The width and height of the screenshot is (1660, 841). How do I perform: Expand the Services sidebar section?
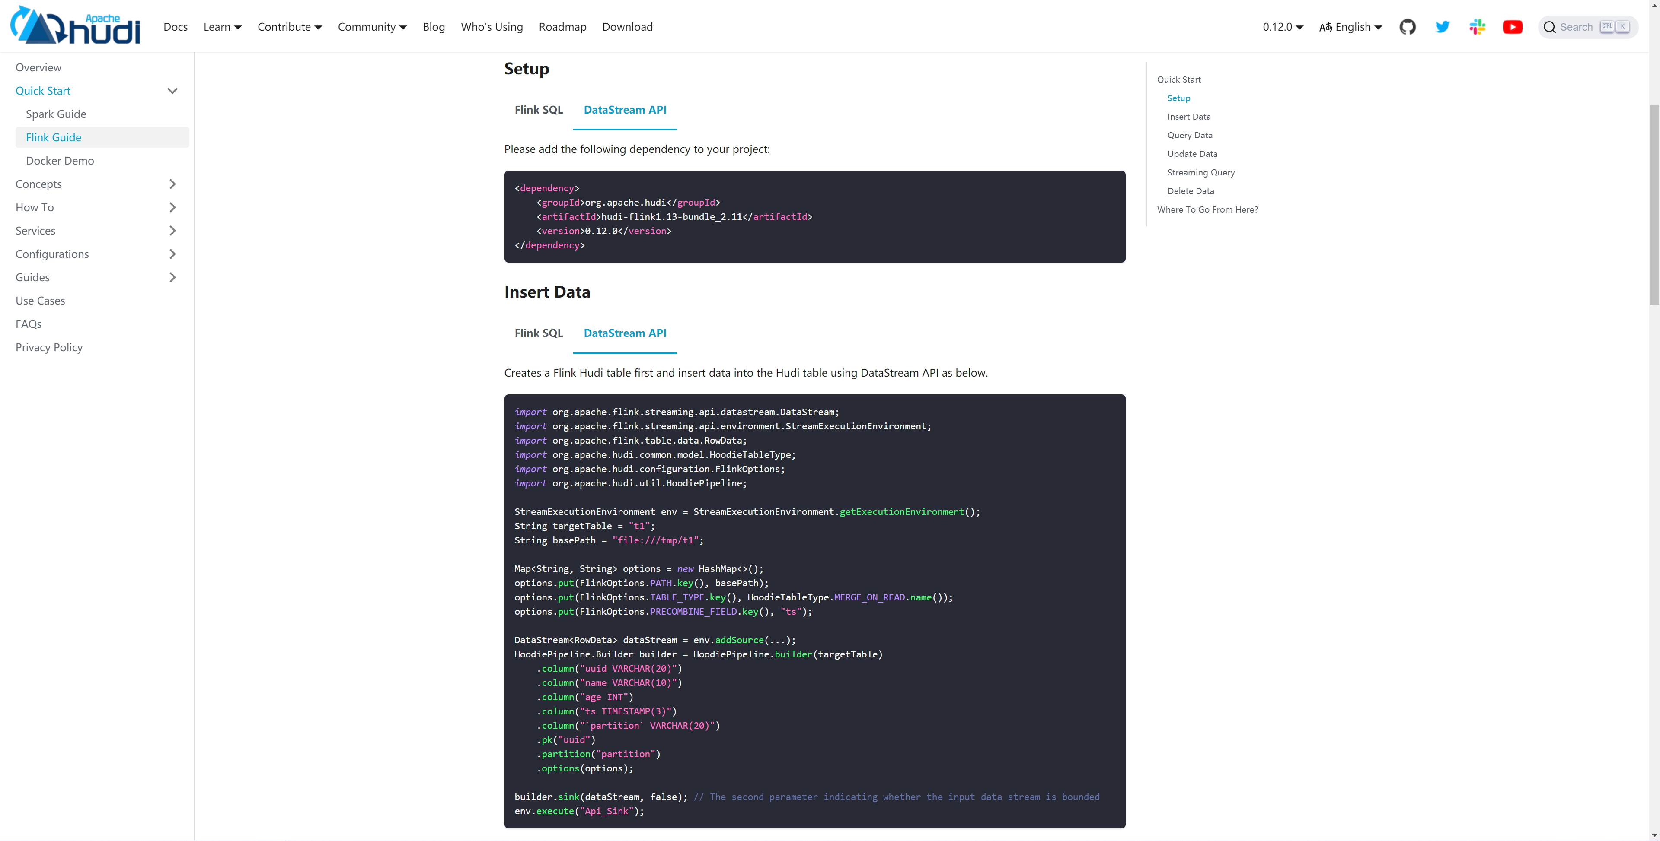172,231
